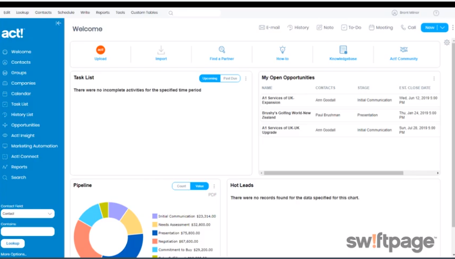Click the opportunities horizontal scrollbar
Viewport: 455px width, 259px height.
click(333, 173)
